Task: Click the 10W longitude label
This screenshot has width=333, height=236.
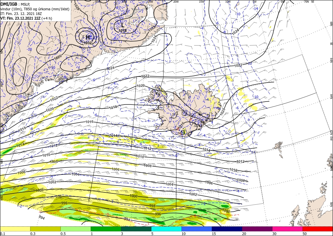Action: (228, 2)
